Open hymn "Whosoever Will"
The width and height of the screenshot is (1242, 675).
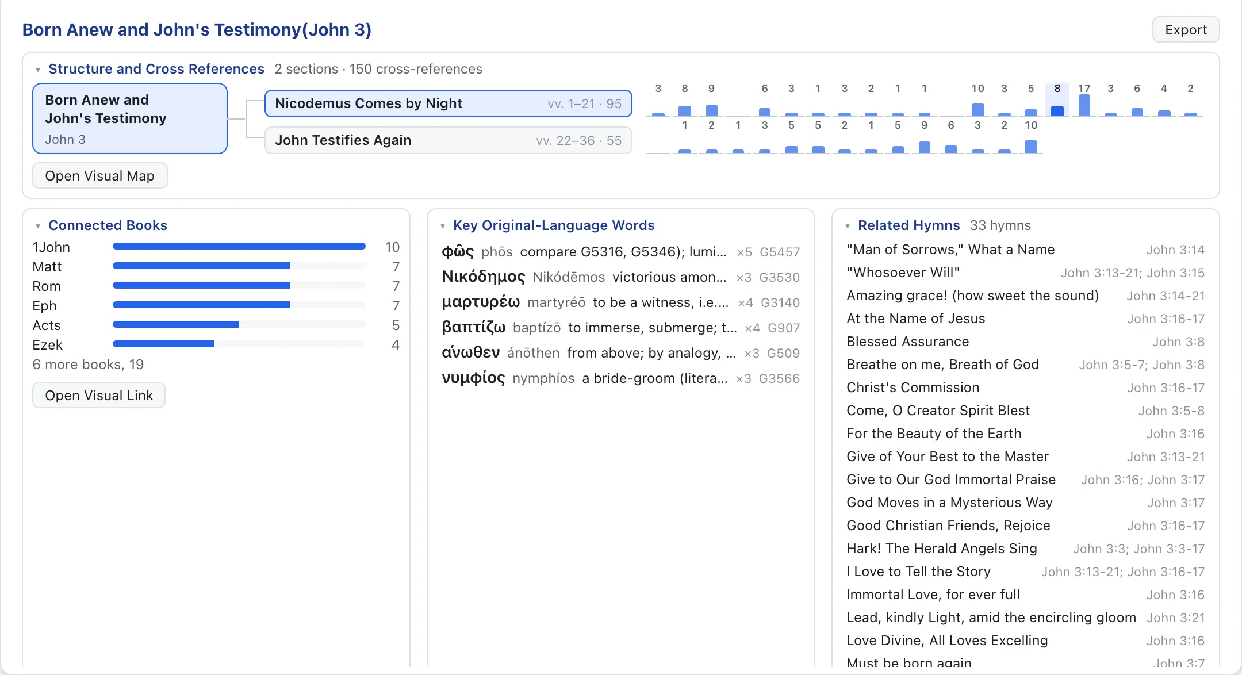point(1025,273)
